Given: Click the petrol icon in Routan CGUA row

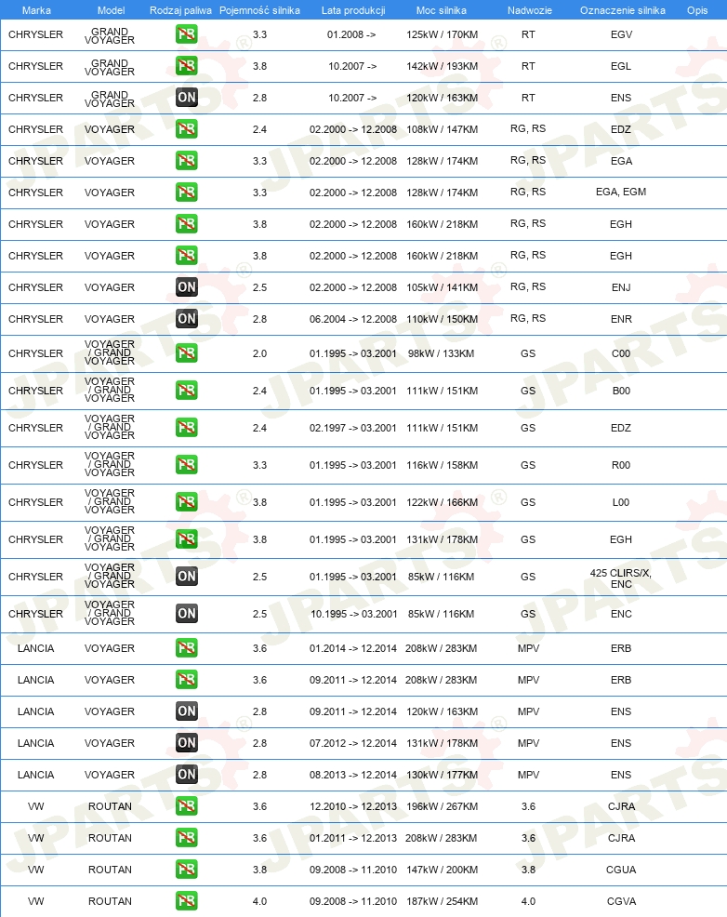Looking at the screenshot, I should coord(187,869).
